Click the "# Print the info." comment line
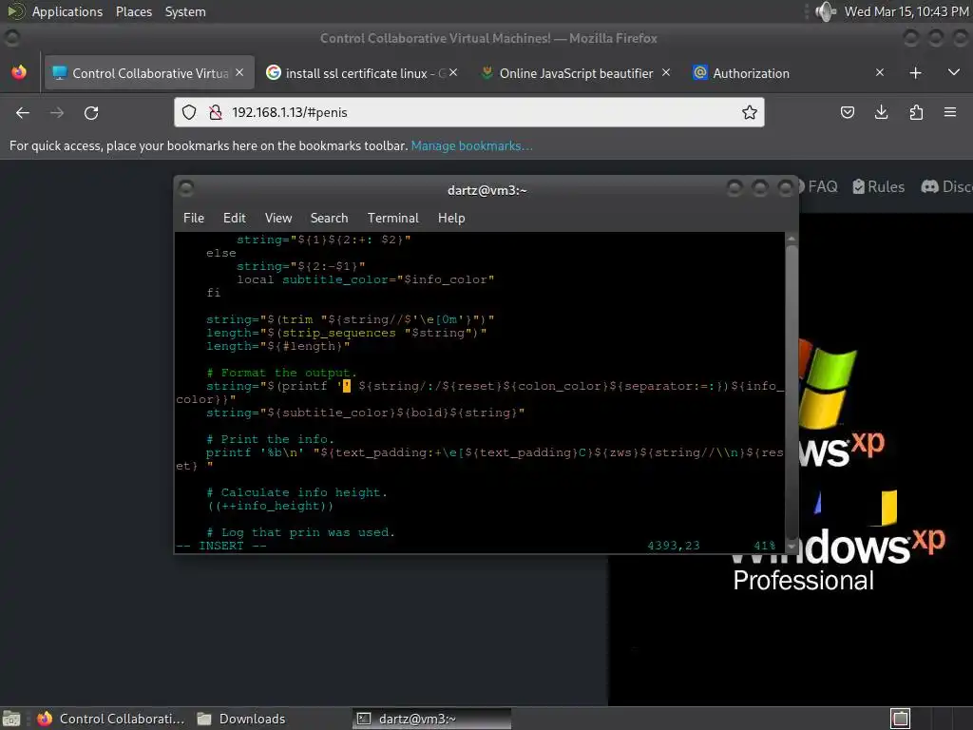Image resolution: width=973 pixels, height=730 pixels. [x=270, y=439]
